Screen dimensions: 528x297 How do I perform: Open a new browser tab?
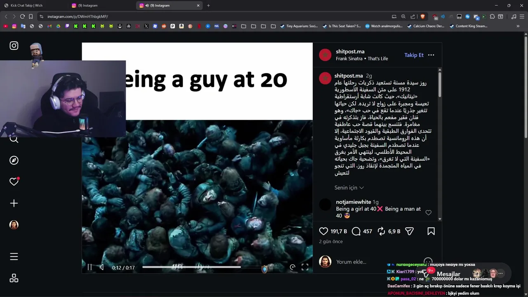[x=208, y=5]
